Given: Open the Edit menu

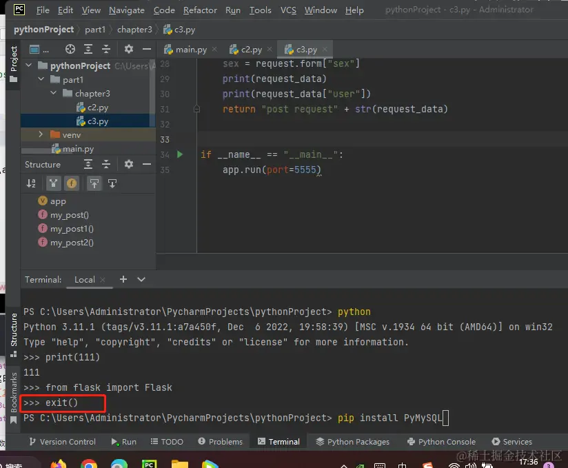Looking at the screenshot, I should tap(65, 10).
